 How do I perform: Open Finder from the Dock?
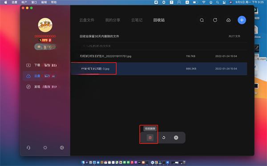83,162
